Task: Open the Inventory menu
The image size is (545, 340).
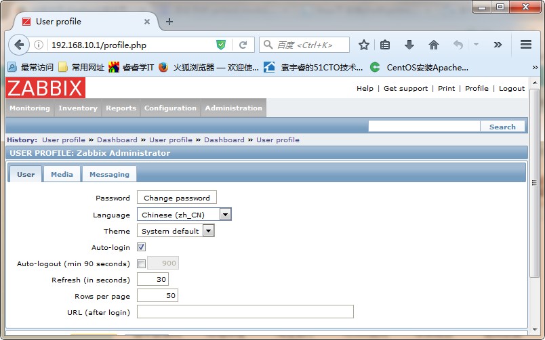Action: pyautogui.click(x=78, y=108)
